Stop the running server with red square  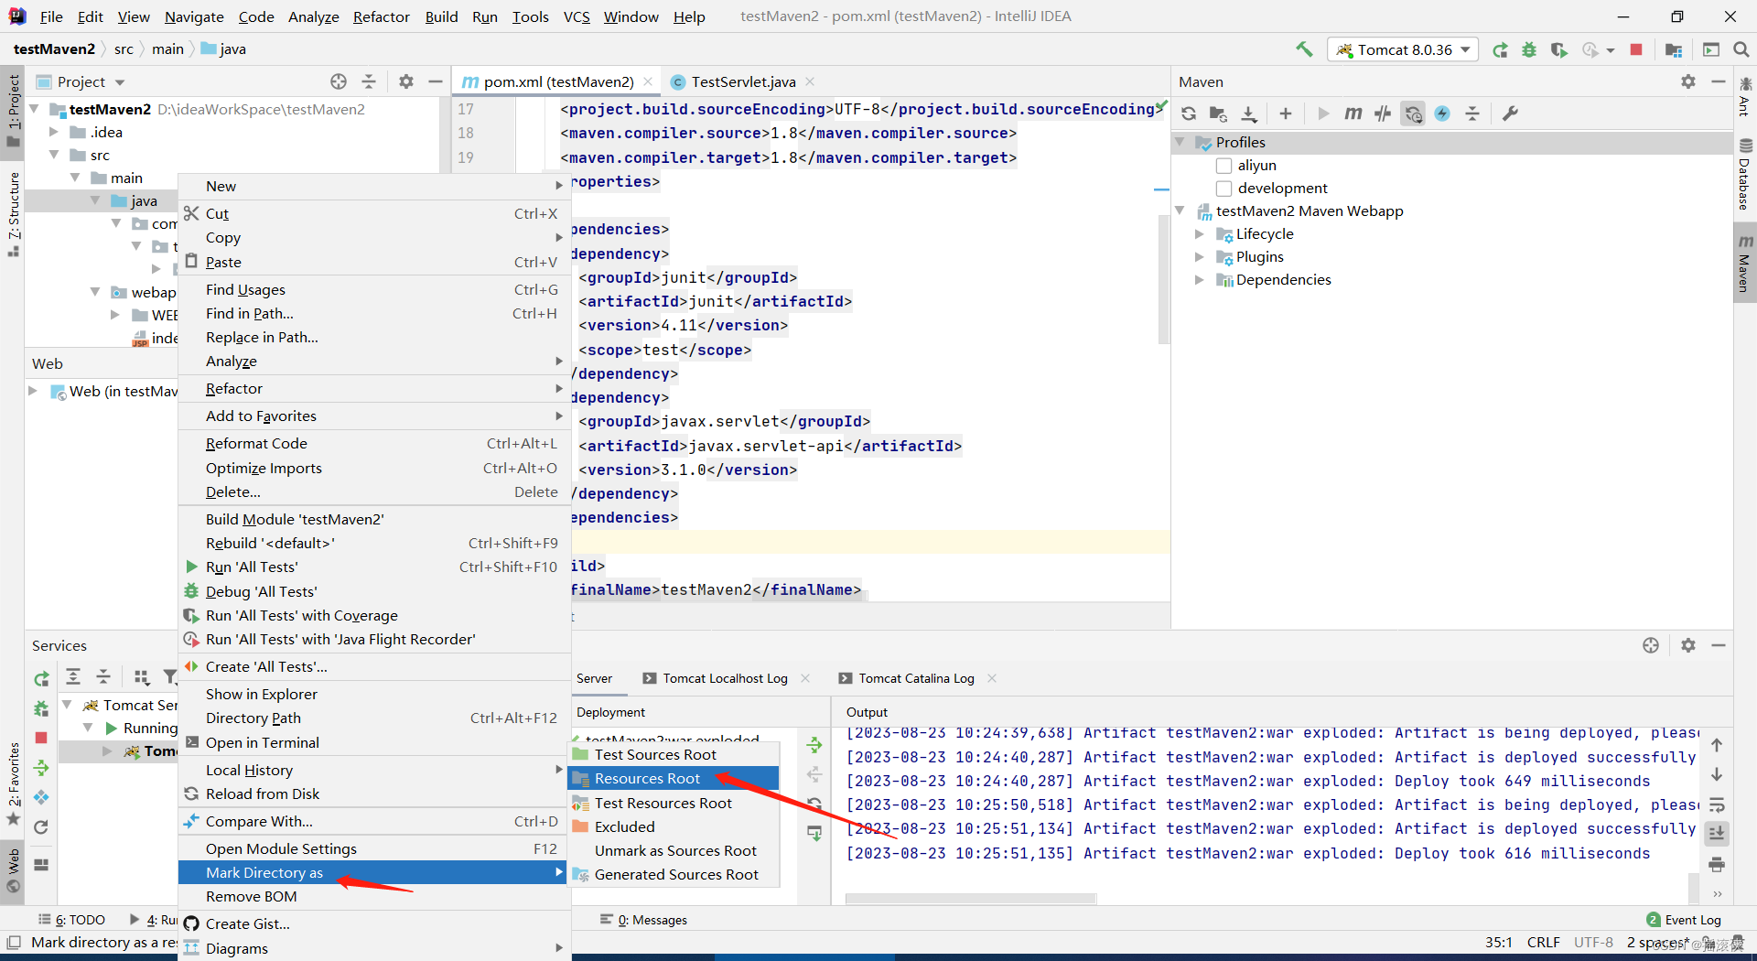1636,49
